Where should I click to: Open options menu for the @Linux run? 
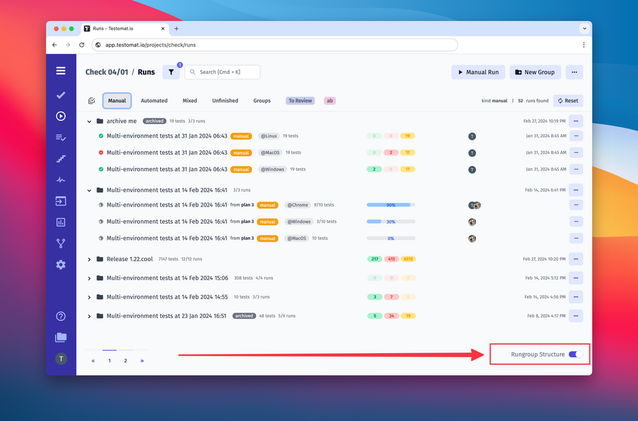pyautogui.click(x=576, y=136)
